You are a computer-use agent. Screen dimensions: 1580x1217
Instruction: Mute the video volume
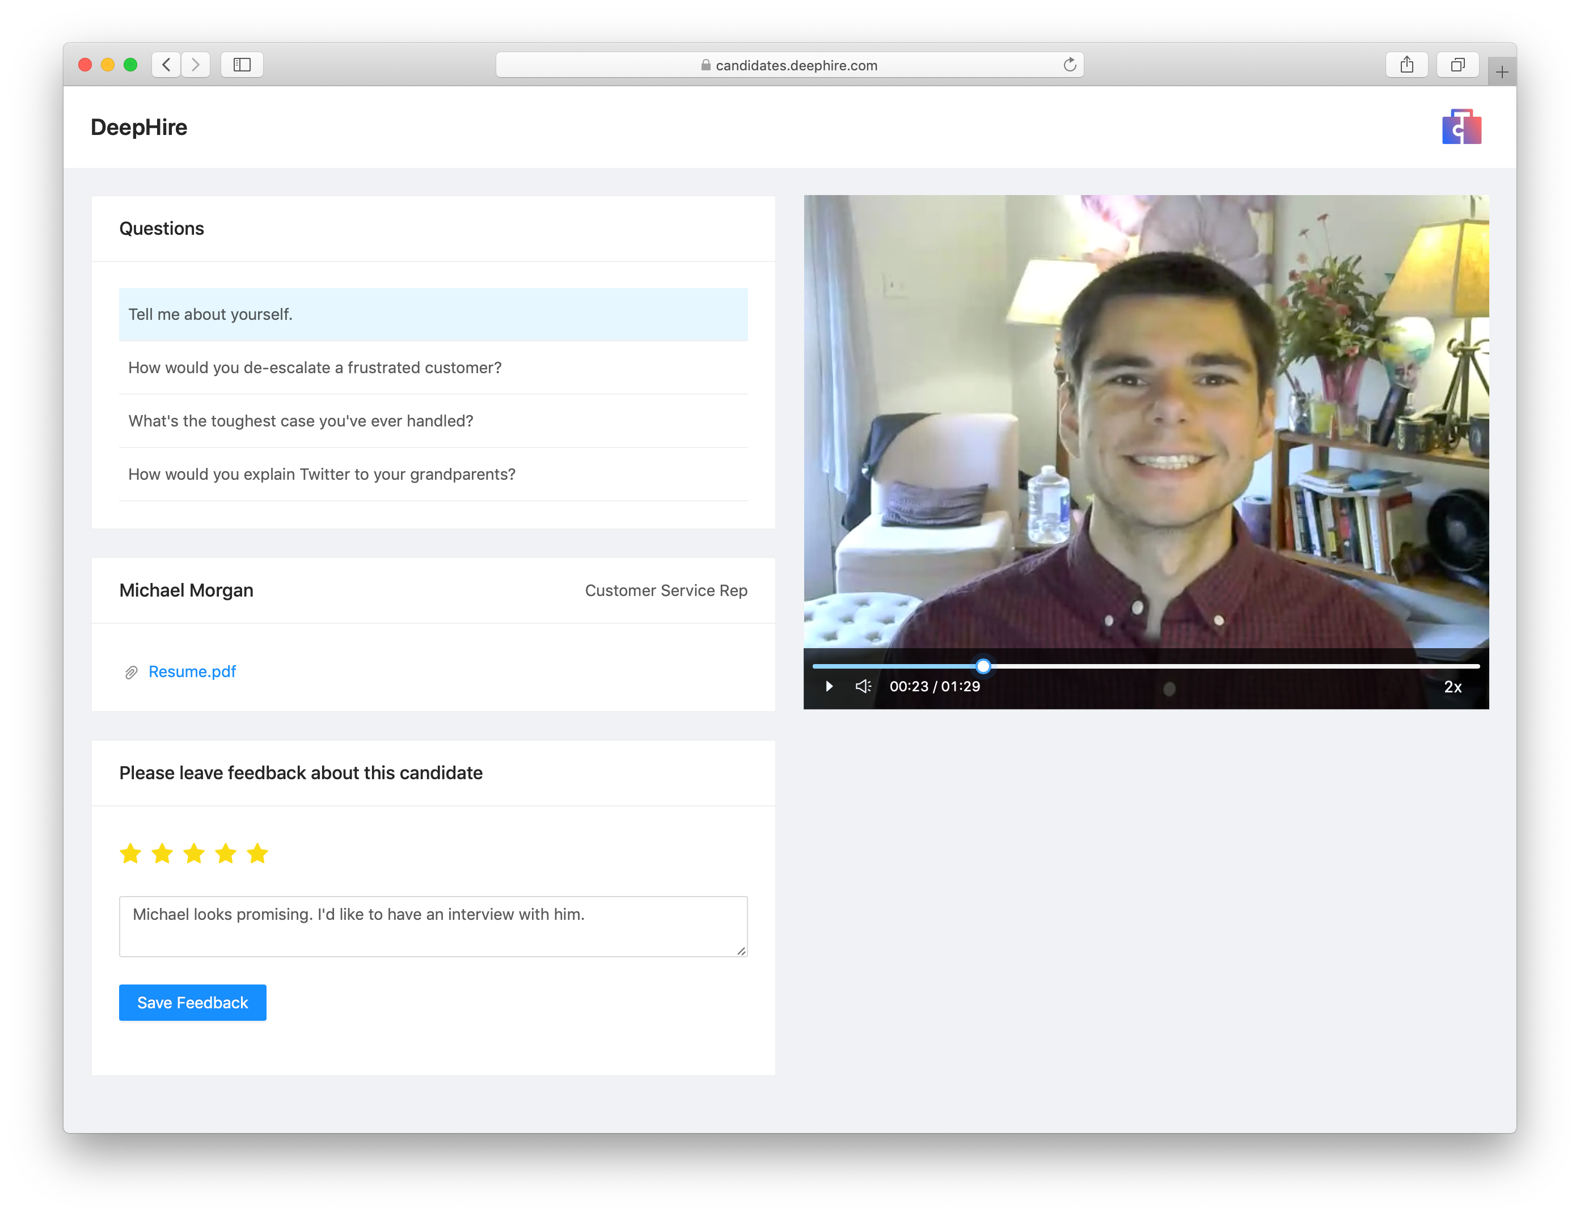point(863,686)
